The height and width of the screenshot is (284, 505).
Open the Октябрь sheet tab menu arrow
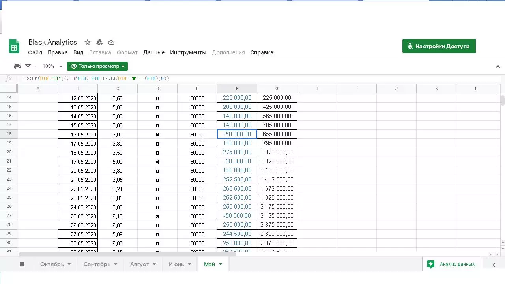tap(69, 264)
